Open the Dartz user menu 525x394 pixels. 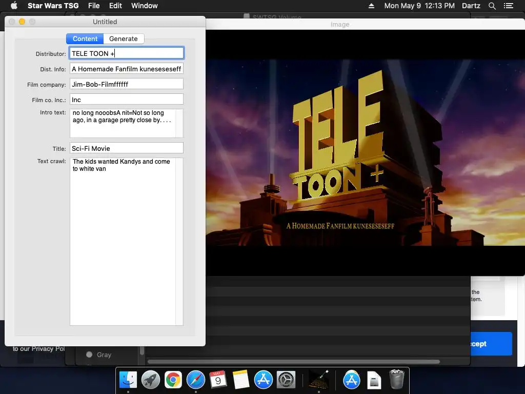coord(471,6)
